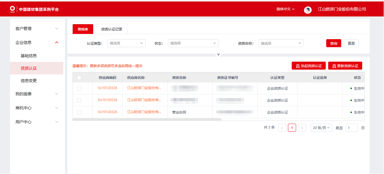This screenshot has height=174, width=384.
Task: Check the 营业执照 row checkbox
Action: (79, 112)
